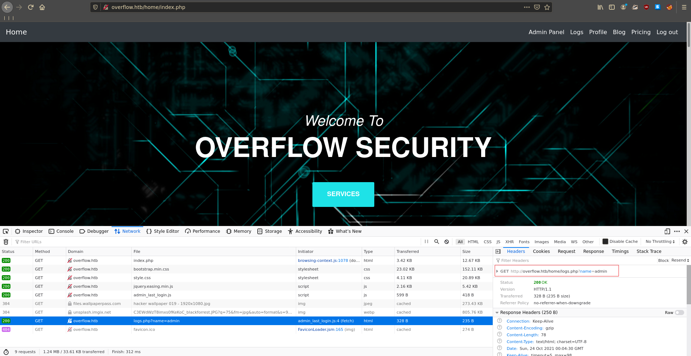Open the Admin Panel link

pyautogui.click(x=546, y=32)
